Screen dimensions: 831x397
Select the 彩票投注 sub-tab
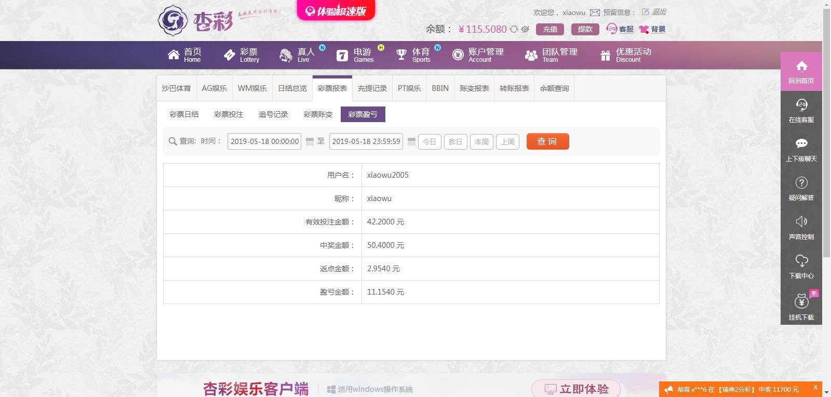click(229, 114)
